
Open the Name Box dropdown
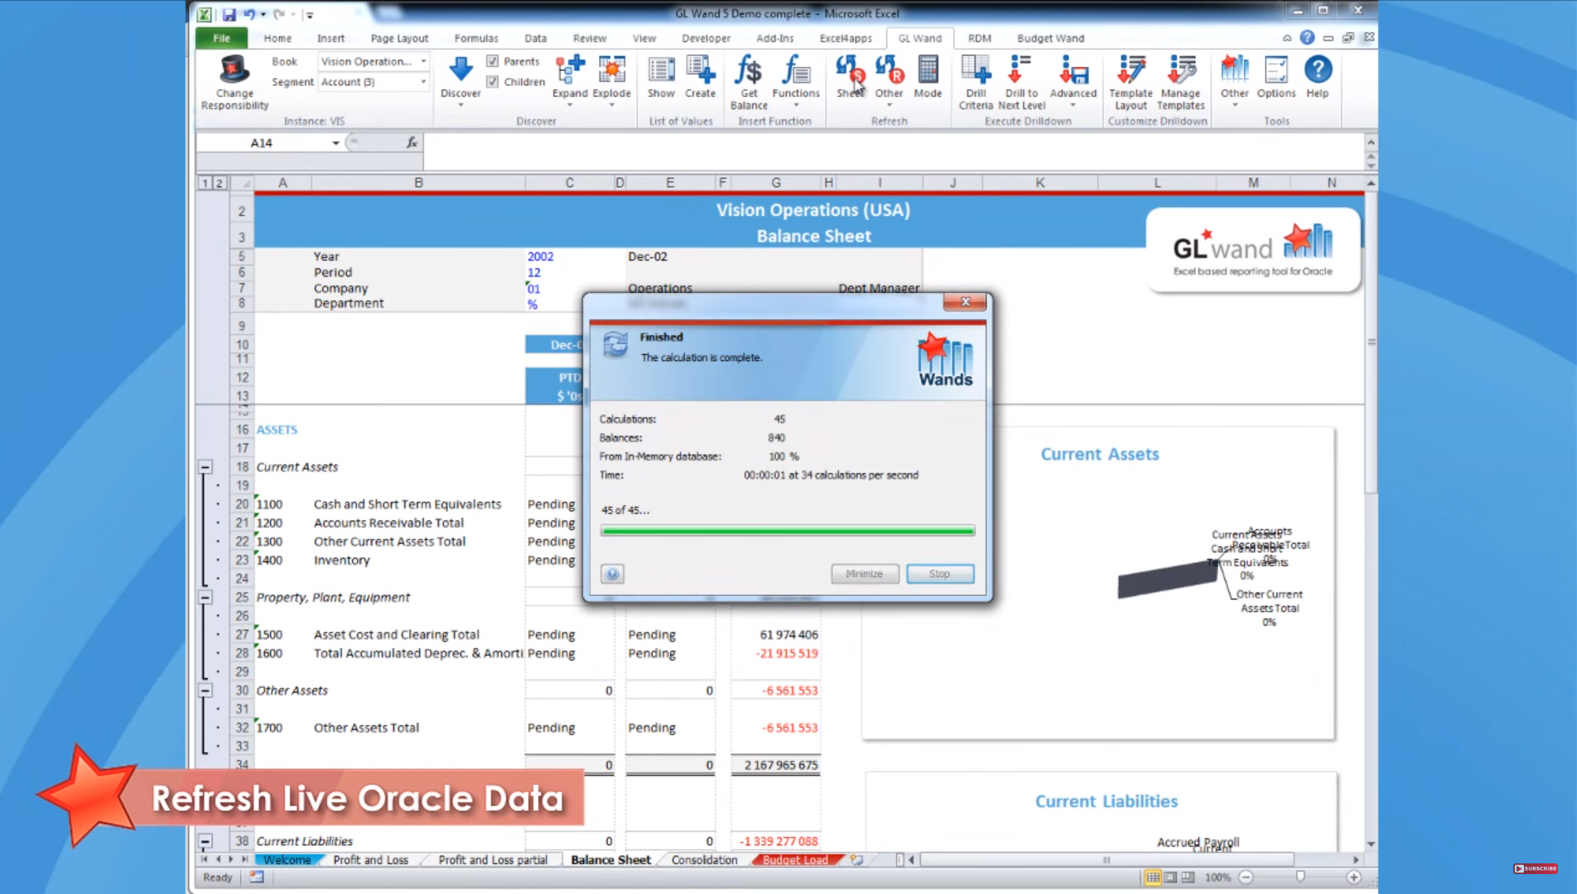coord(335,142)
